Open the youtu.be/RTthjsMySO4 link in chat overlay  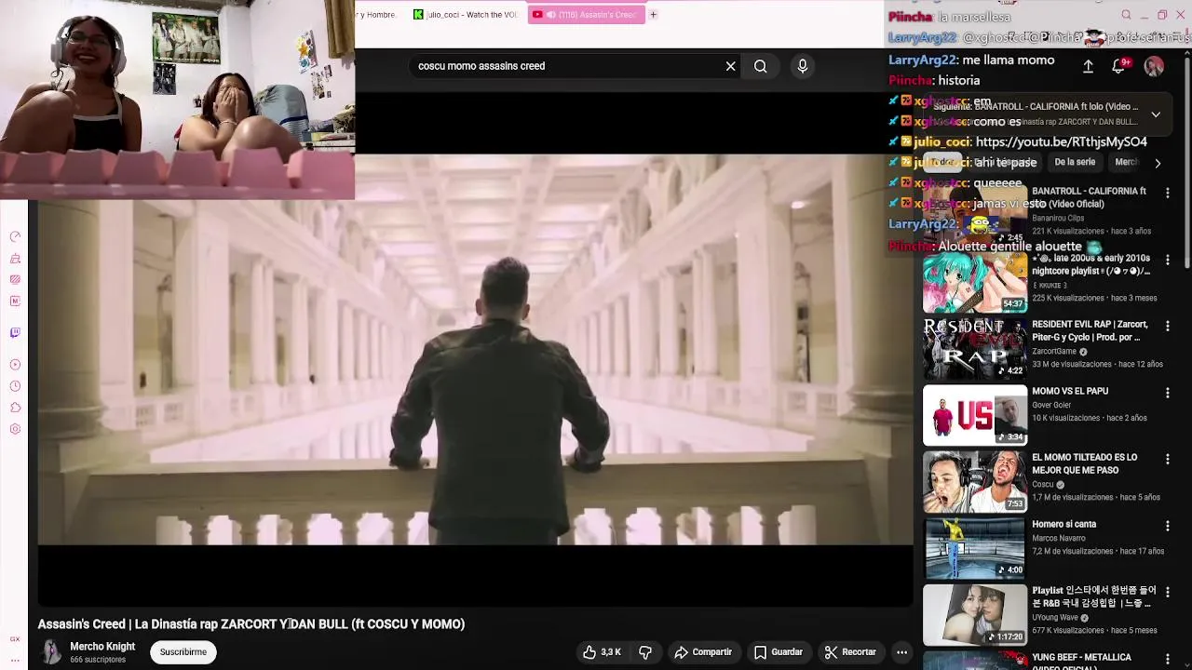click(x=1062, y=142)
